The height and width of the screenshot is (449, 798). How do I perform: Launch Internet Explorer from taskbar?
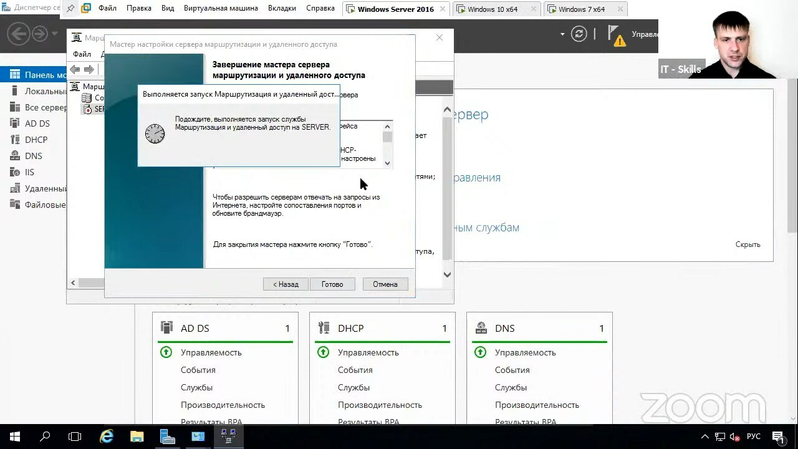(x=107, y=437)
